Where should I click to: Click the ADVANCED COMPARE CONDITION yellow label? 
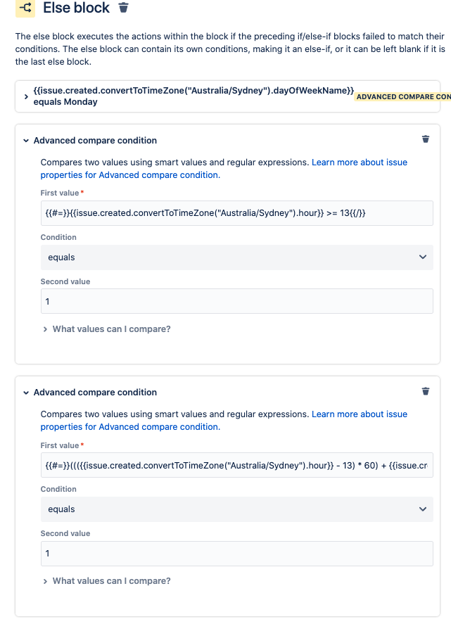tap(403, 96)
